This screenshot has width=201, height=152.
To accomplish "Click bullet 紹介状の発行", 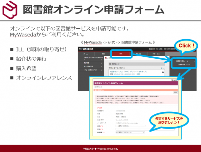I will point(31,59).
